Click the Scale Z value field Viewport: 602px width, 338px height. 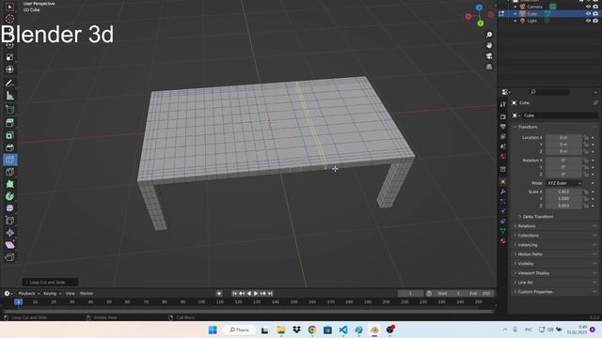coord(563,206)
